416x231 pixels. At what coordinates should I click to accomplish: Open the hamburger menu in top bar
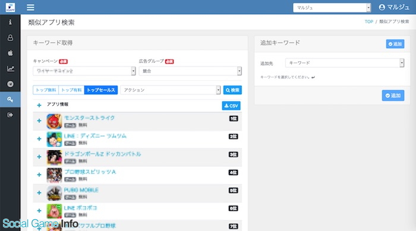[30, 8]
